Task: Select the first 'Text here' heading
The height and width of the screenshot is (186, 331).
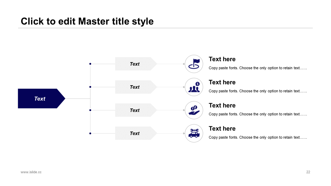Action: click(x=222, y=59)
